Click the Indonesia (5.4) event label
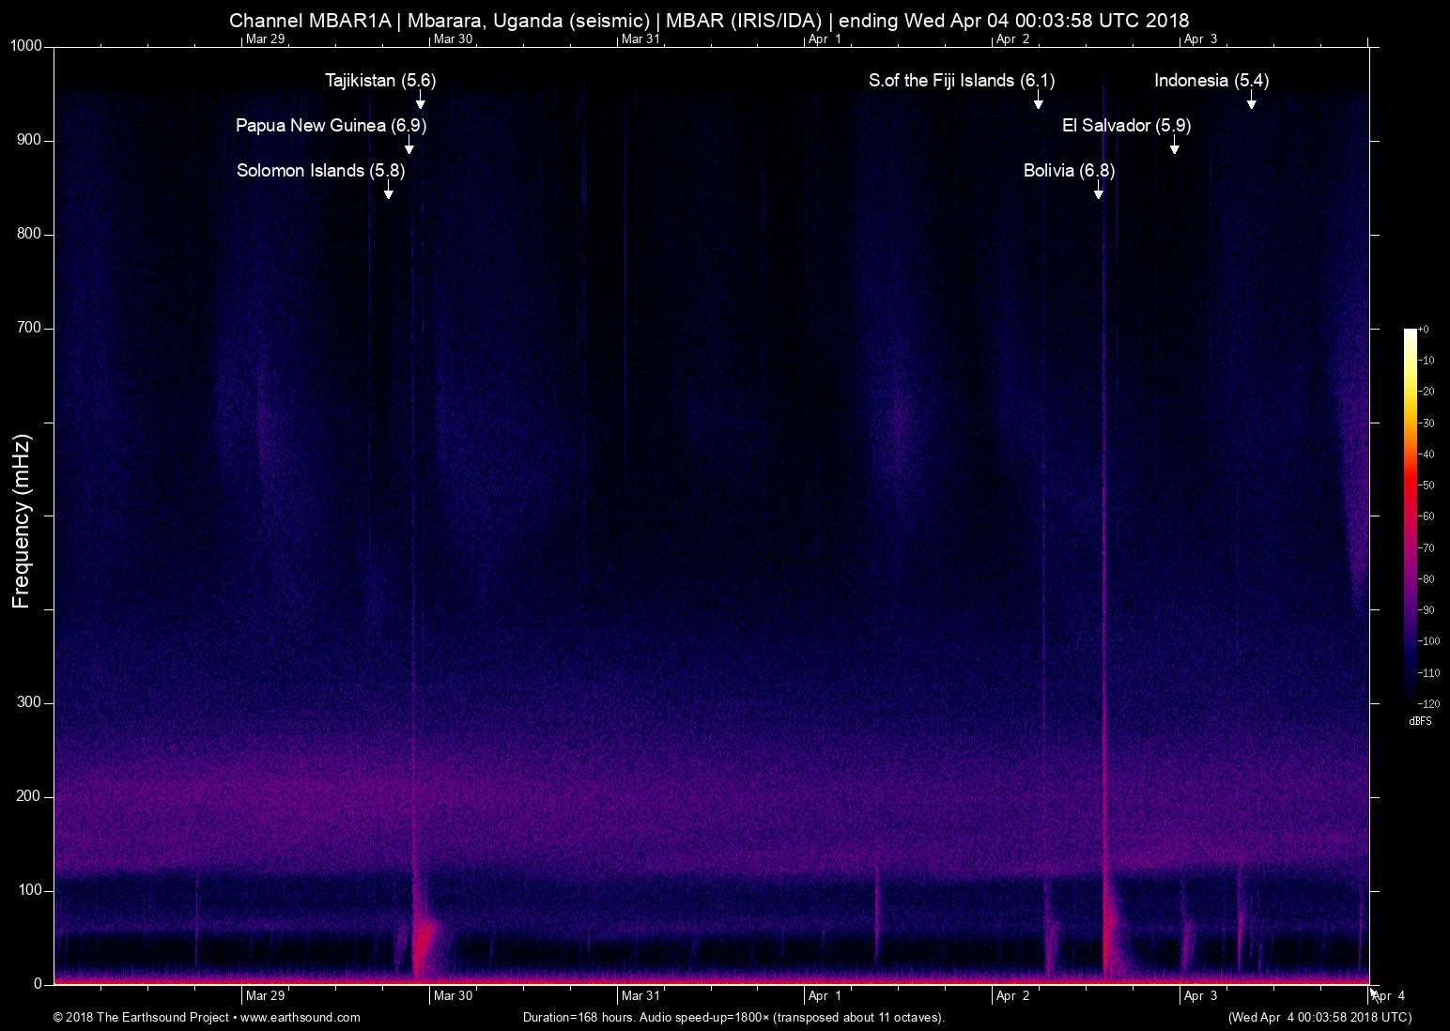Screen dimensions: 1450x1031 click(1211, 81)
